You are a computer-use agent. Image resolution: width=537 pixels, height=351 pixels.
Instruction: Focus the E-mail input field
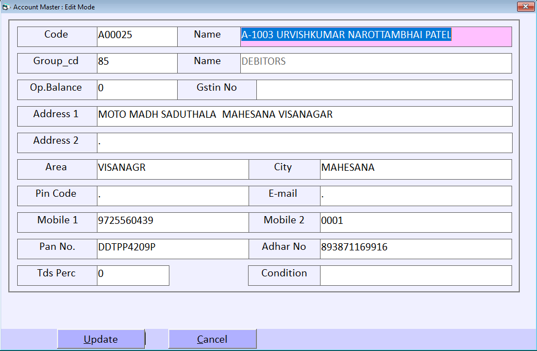pos(416,196)
